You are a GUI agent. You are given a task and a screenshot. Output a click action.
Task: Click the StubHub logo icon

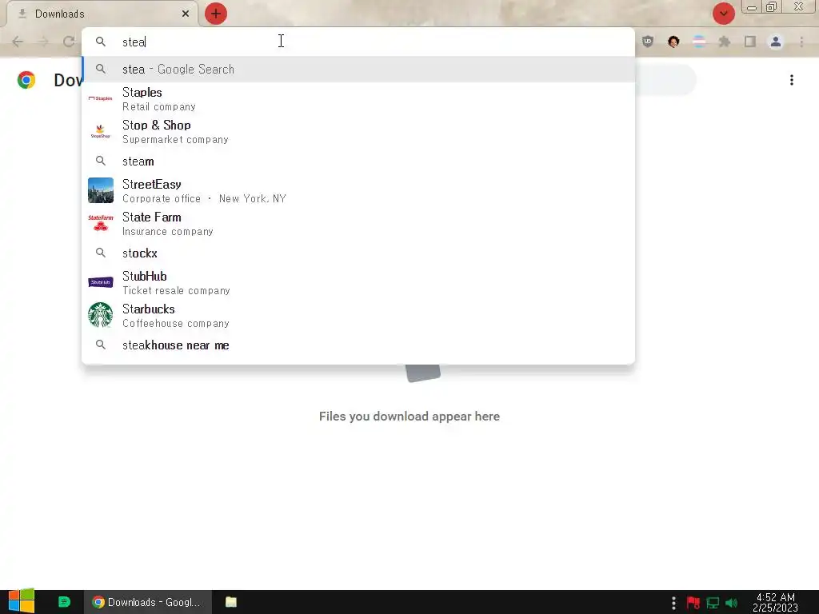(100, 282)
